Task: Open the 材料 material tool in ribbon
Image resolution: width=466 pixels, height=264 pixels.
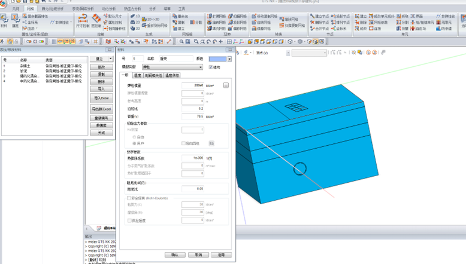Action: click(x=4, y=20)
